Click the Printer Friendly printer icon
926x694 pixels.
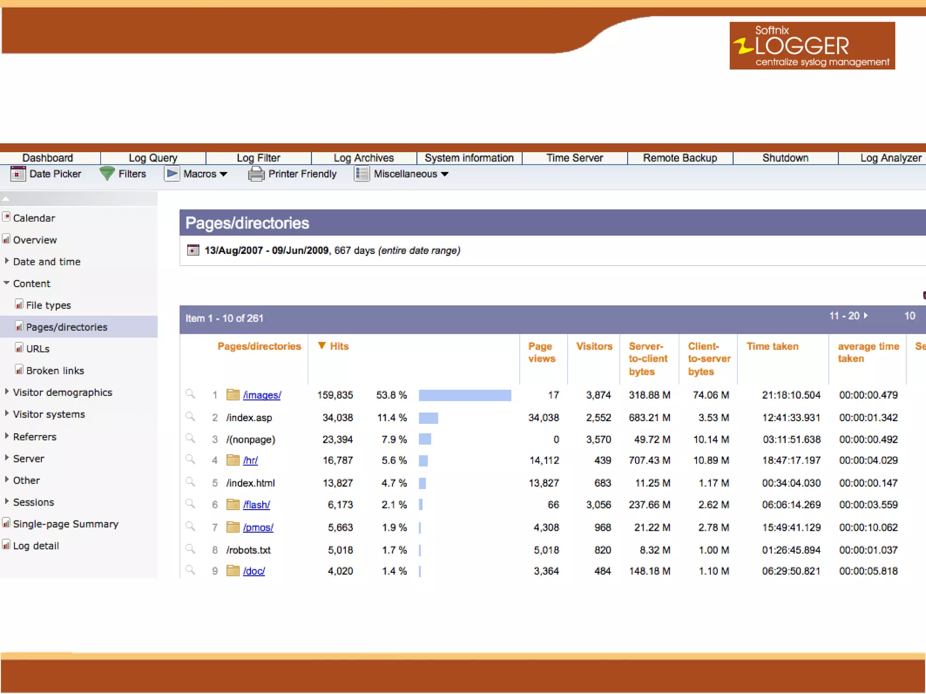pyautogui.click(x=256, y=174)
